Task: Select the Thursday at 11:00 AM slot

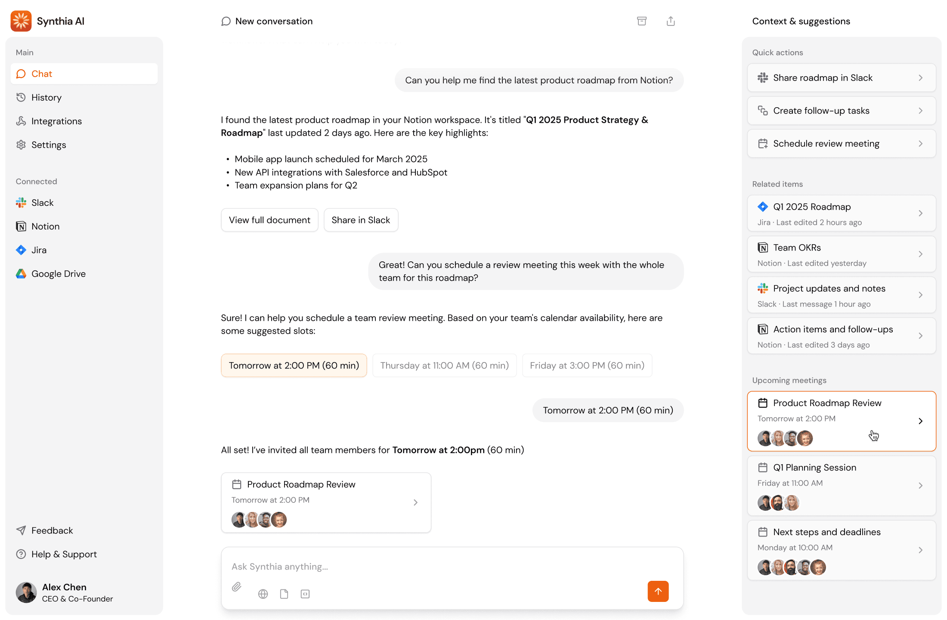Action: coord(444,365)
